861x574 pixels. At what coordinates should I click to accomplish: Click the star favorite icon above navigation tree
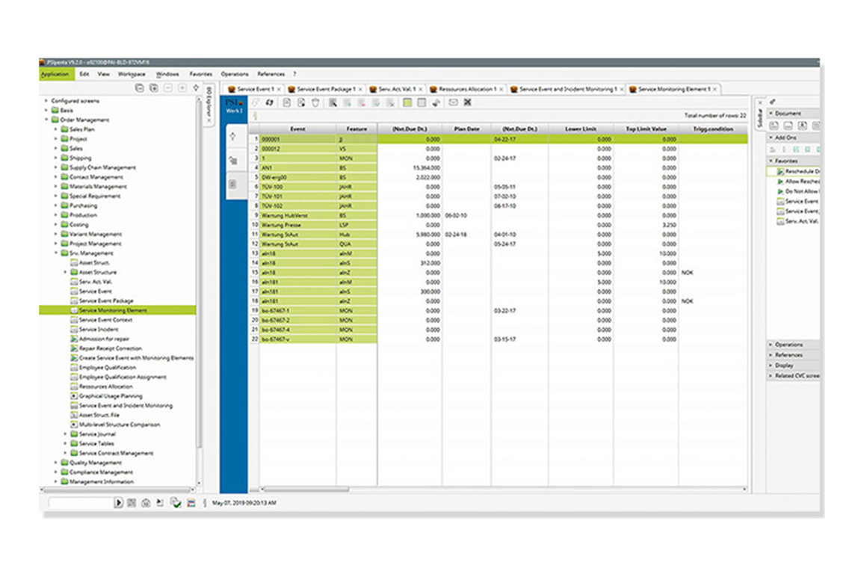pyautogui.click(x=196, y=88)
